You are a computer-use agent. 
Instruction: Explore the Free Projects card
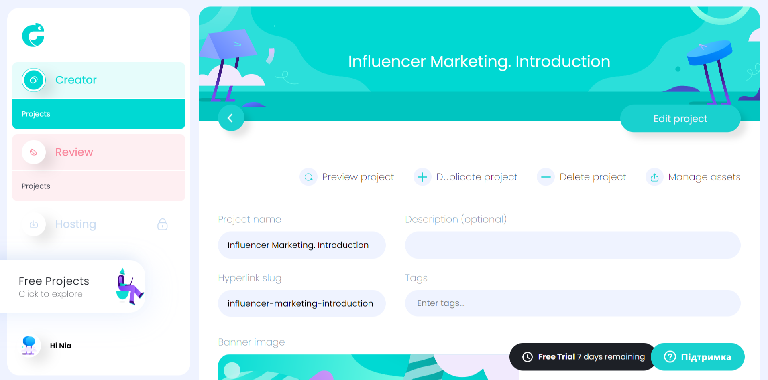click(x=72, y=287)
